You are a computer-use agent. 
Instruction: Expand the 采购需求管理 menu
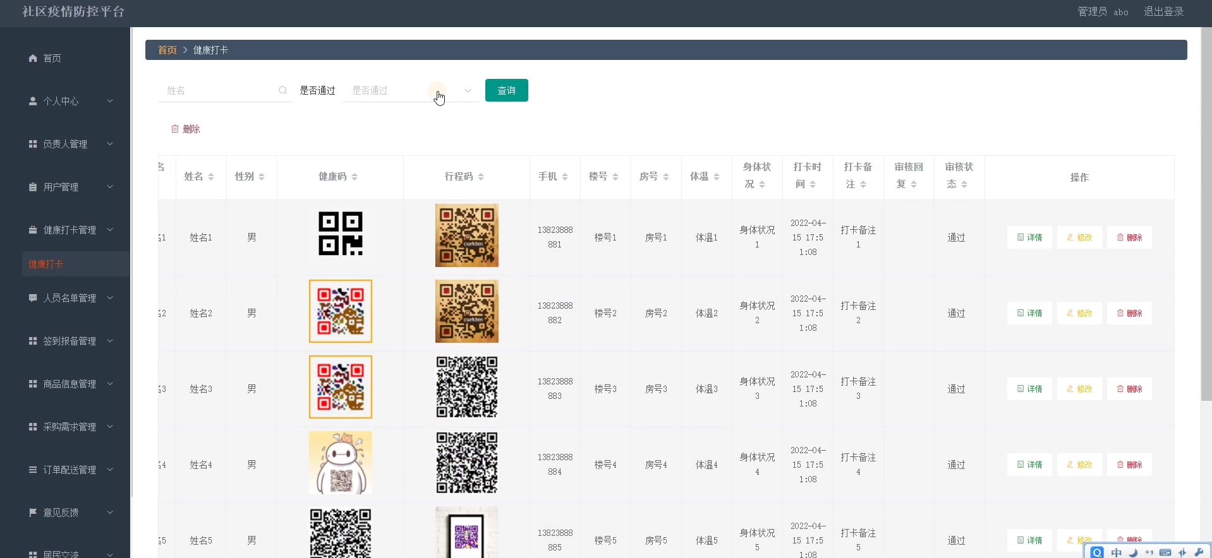[110, 427]
